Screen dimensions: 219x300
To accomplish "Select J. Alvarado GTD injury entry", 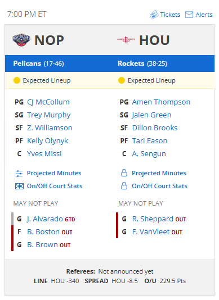I will 51,219.
